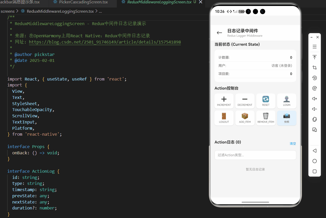Tap the DECREMENT minus action button
The height and width of the screenshot is (218, 326).
click(x=245, y=101)
